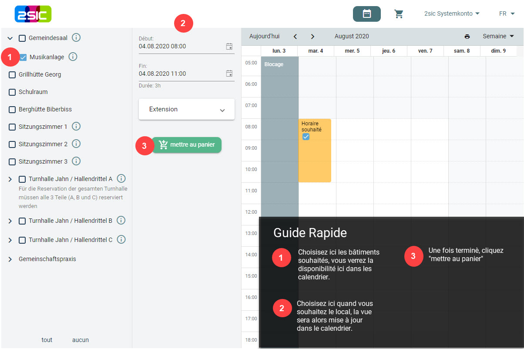
Task: Open date picker for Début field
Action: 229,46
